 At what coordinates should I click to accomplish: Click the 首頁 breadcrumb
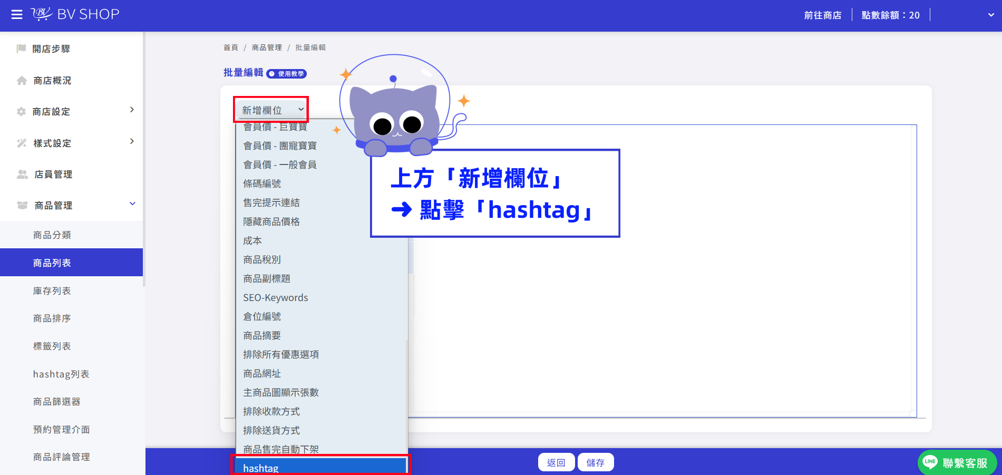click(x=231, y=47)
